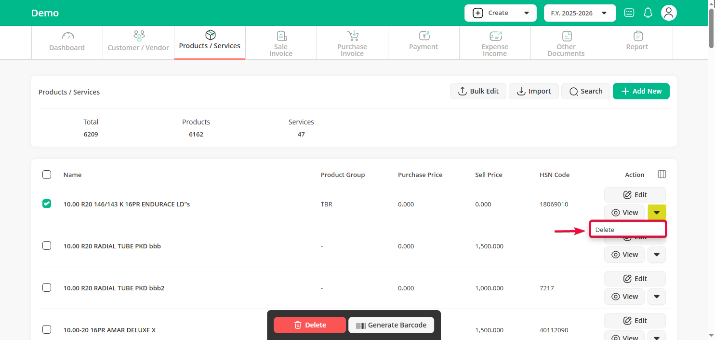Open the Report tab

pyautogui.click(x=637, y=42)
